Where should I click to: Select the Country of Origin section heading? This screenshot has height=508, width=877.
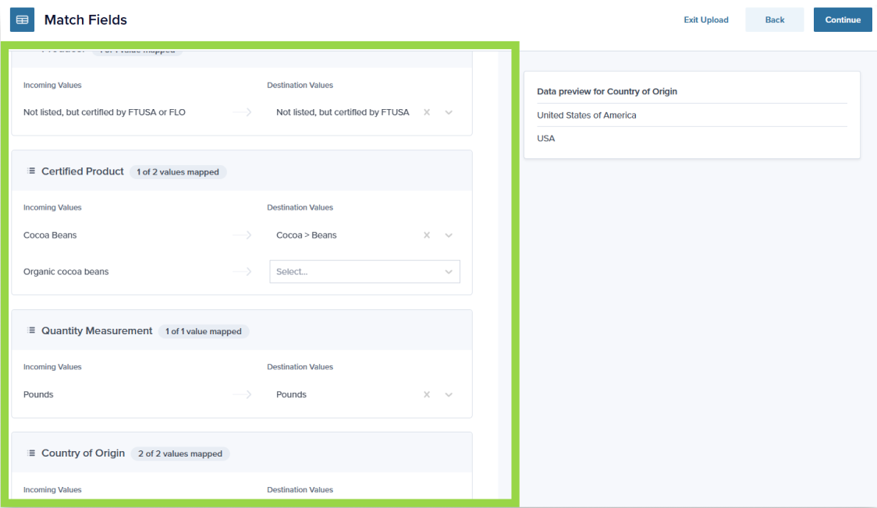click(x=83, y=453)
